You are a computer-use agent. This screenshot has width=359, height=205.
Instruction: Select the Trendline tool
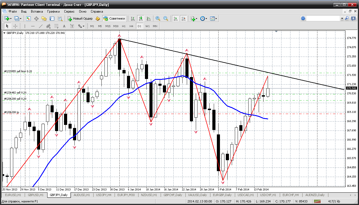(41, 26)
